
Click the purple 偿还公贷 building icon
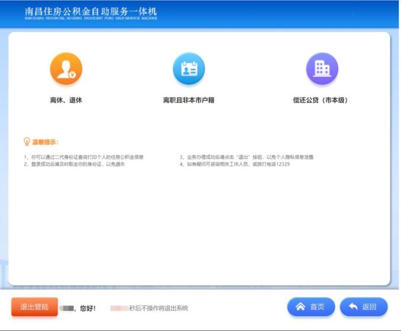pos(322,69)
